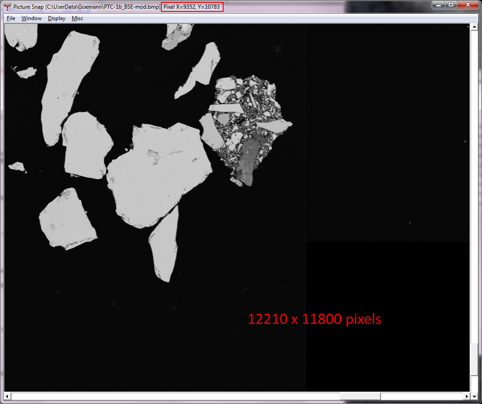Click the horizontal scrollbar left arrow
The width and height of the screenshot is (482, 404).
point(8,396)
